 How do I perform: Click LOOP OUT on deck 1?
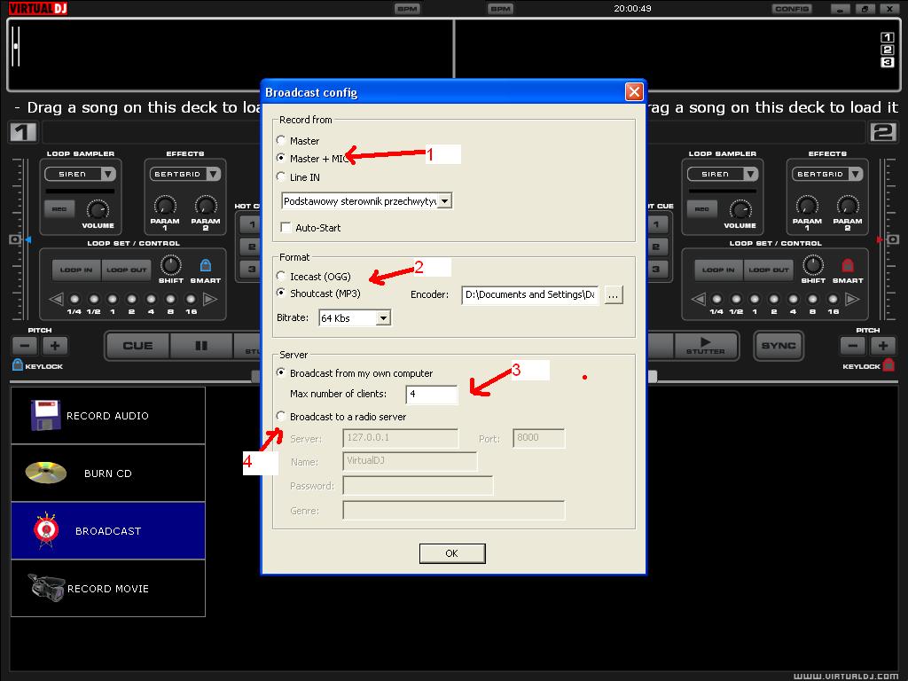126,270
